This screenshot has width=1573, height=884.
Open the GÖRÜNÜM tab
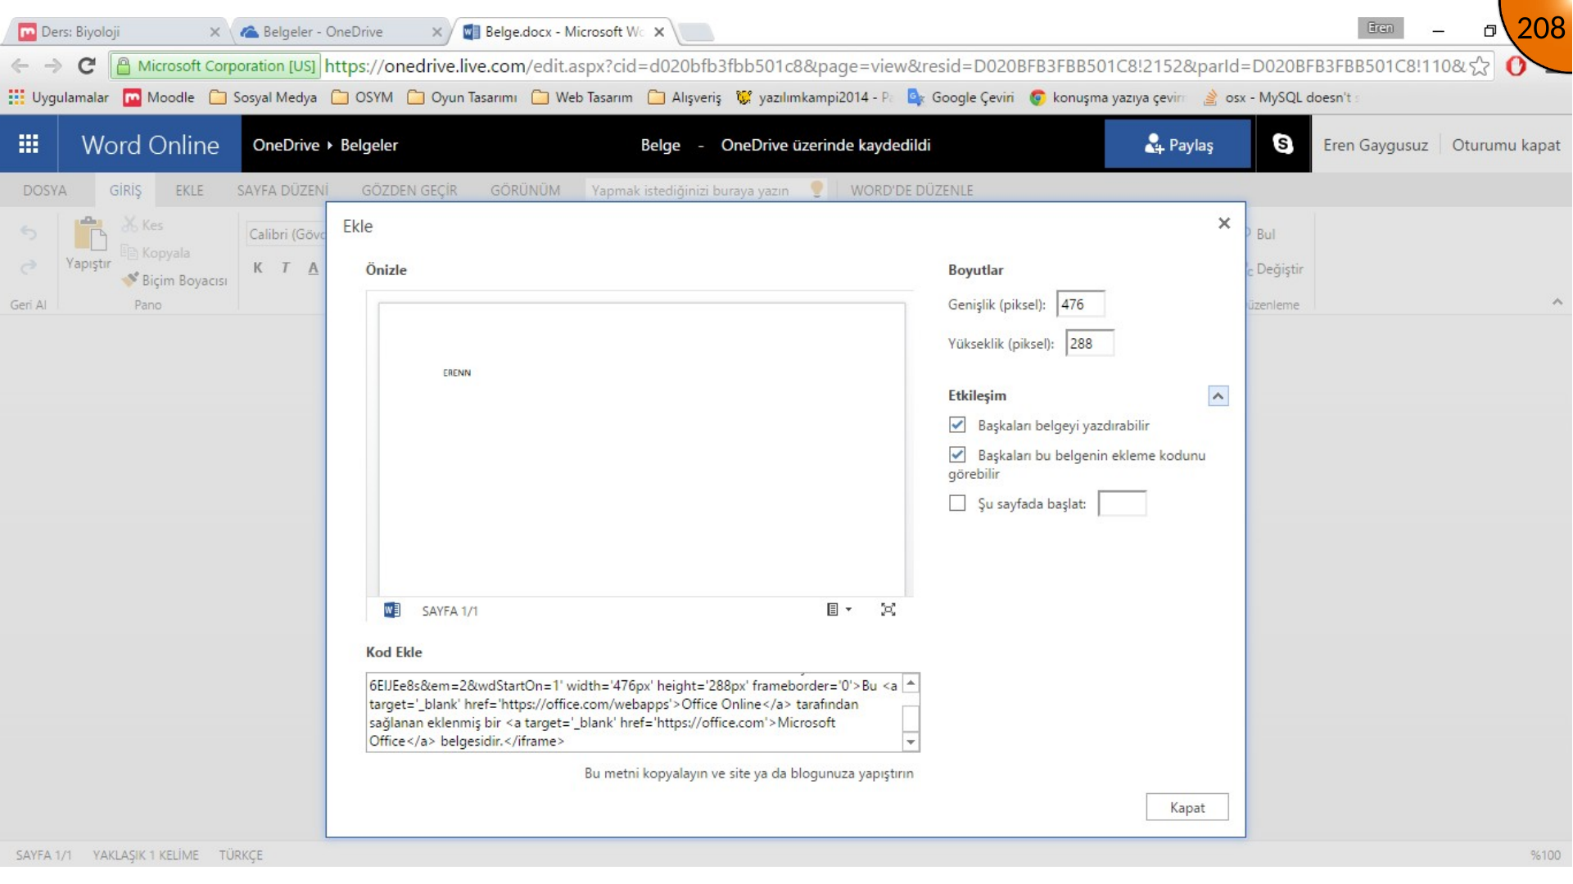[525, 190]
